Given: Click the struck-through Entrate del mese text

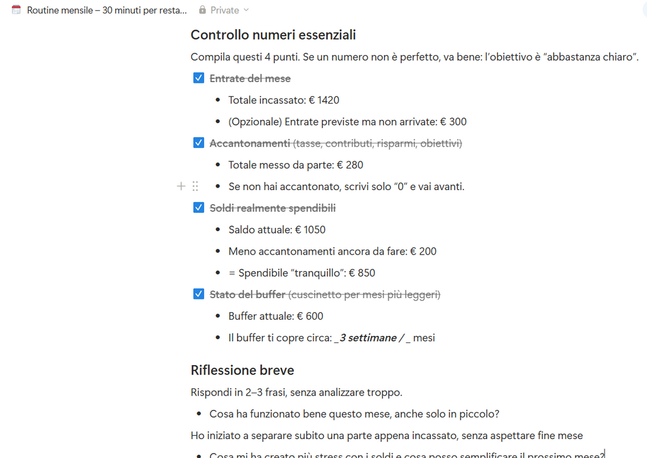Looking at the screenshot, I should pyautogui.click(x=250, y=77).
